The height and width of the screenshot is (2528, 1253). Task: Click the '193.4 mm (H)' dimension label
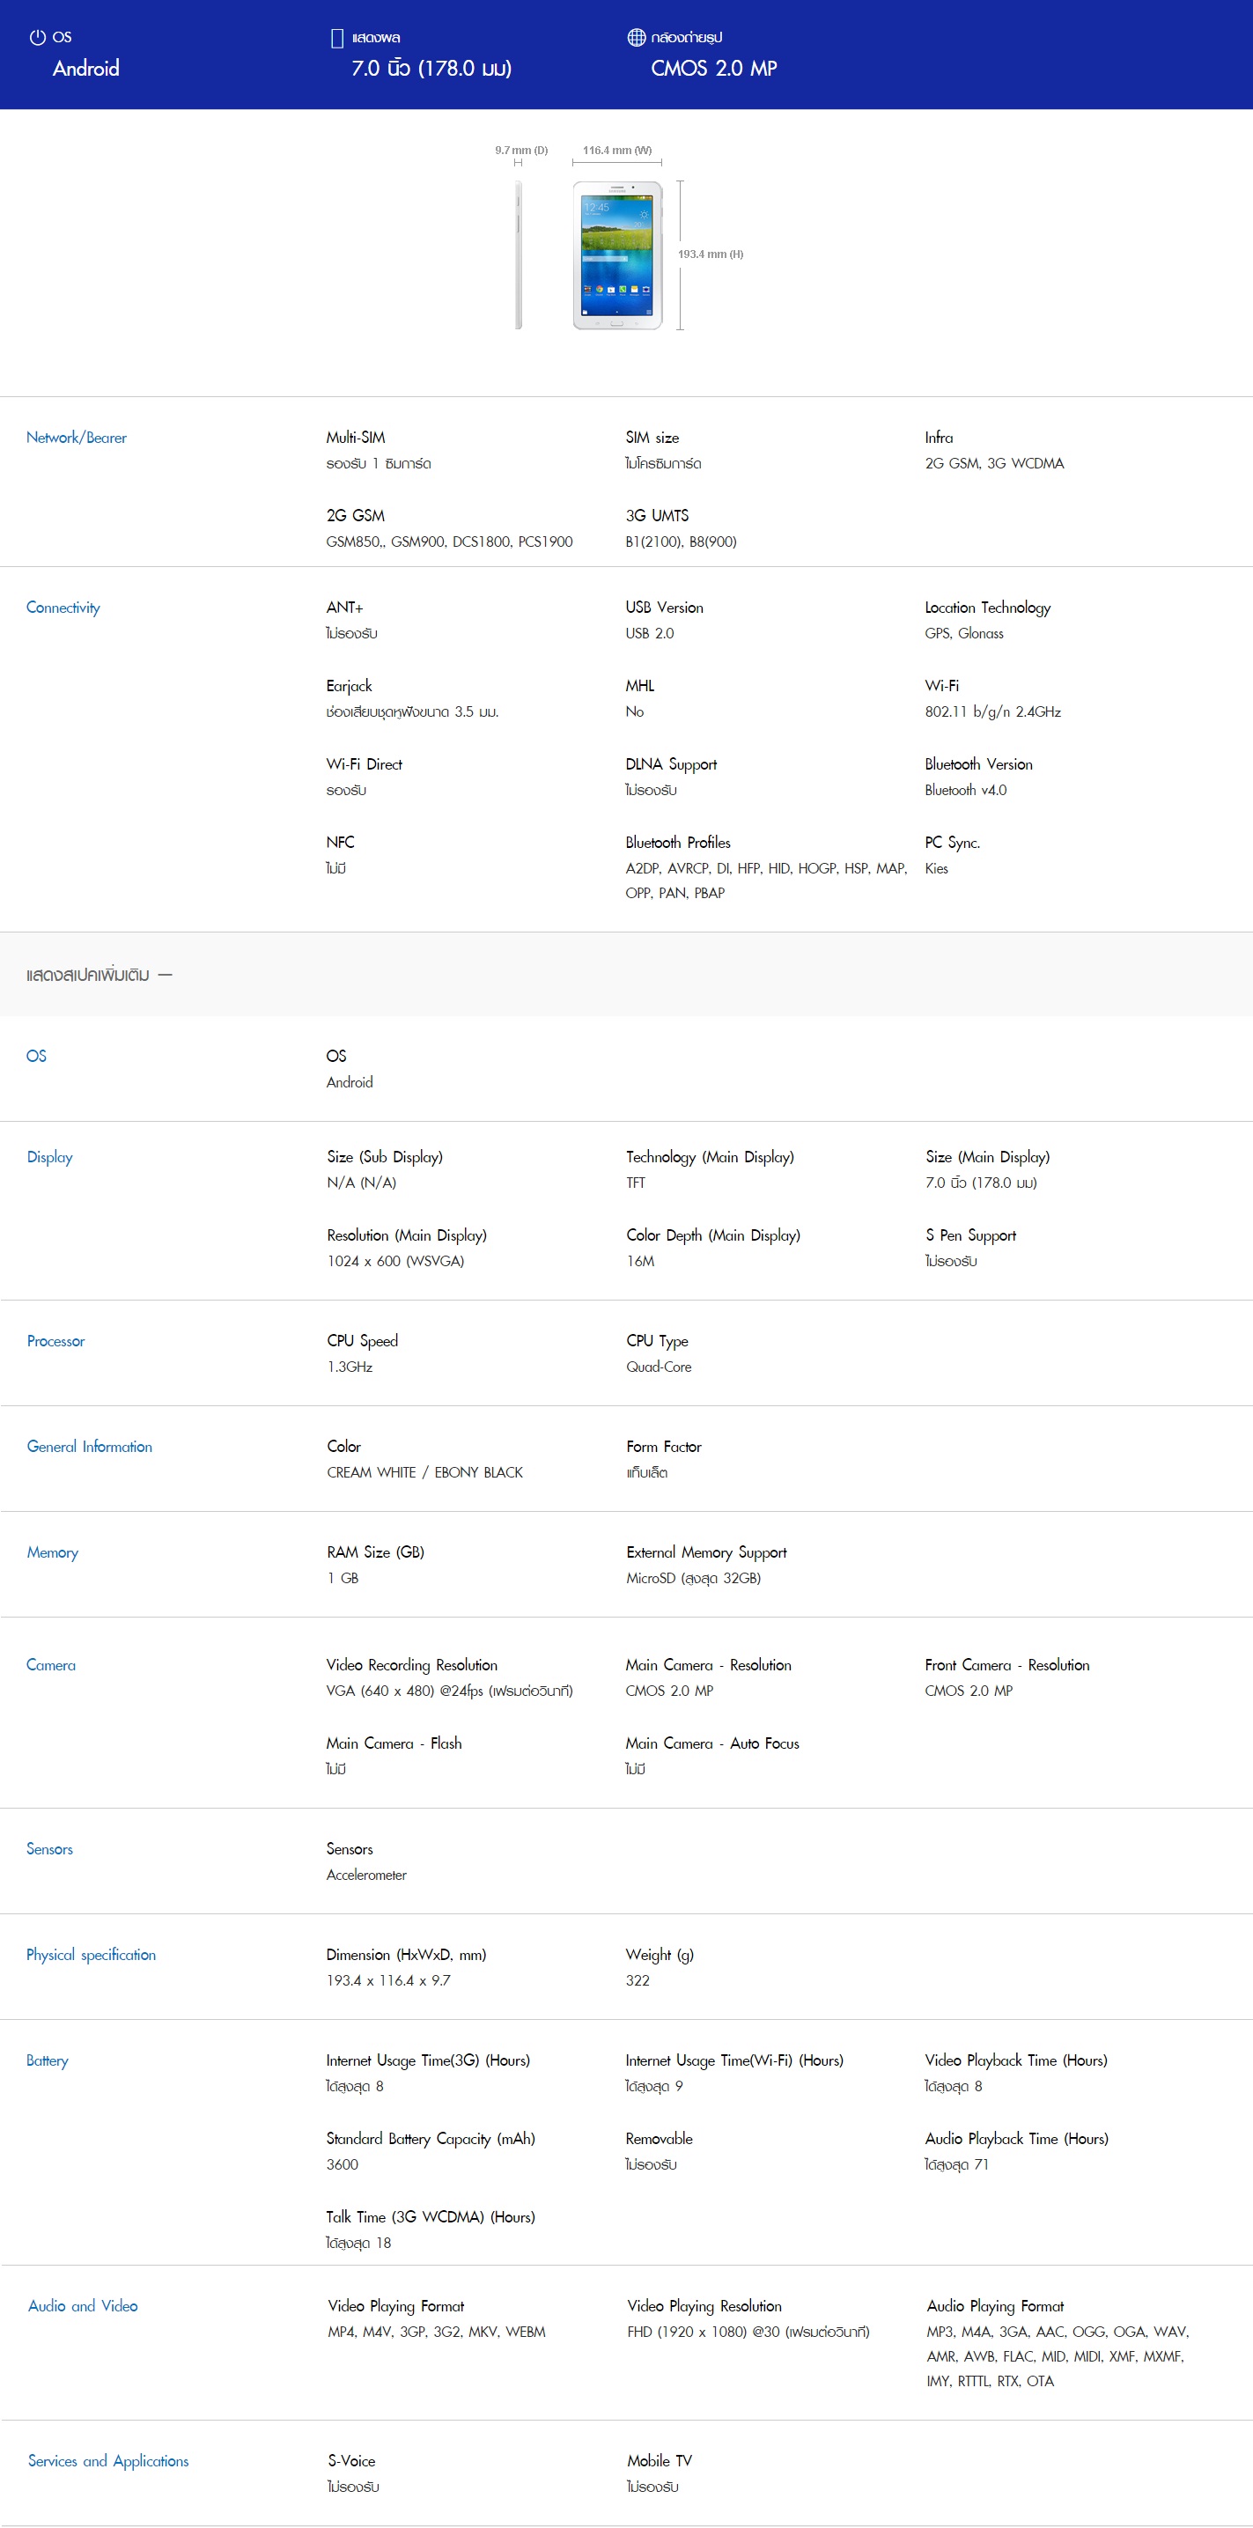(711, 254)
